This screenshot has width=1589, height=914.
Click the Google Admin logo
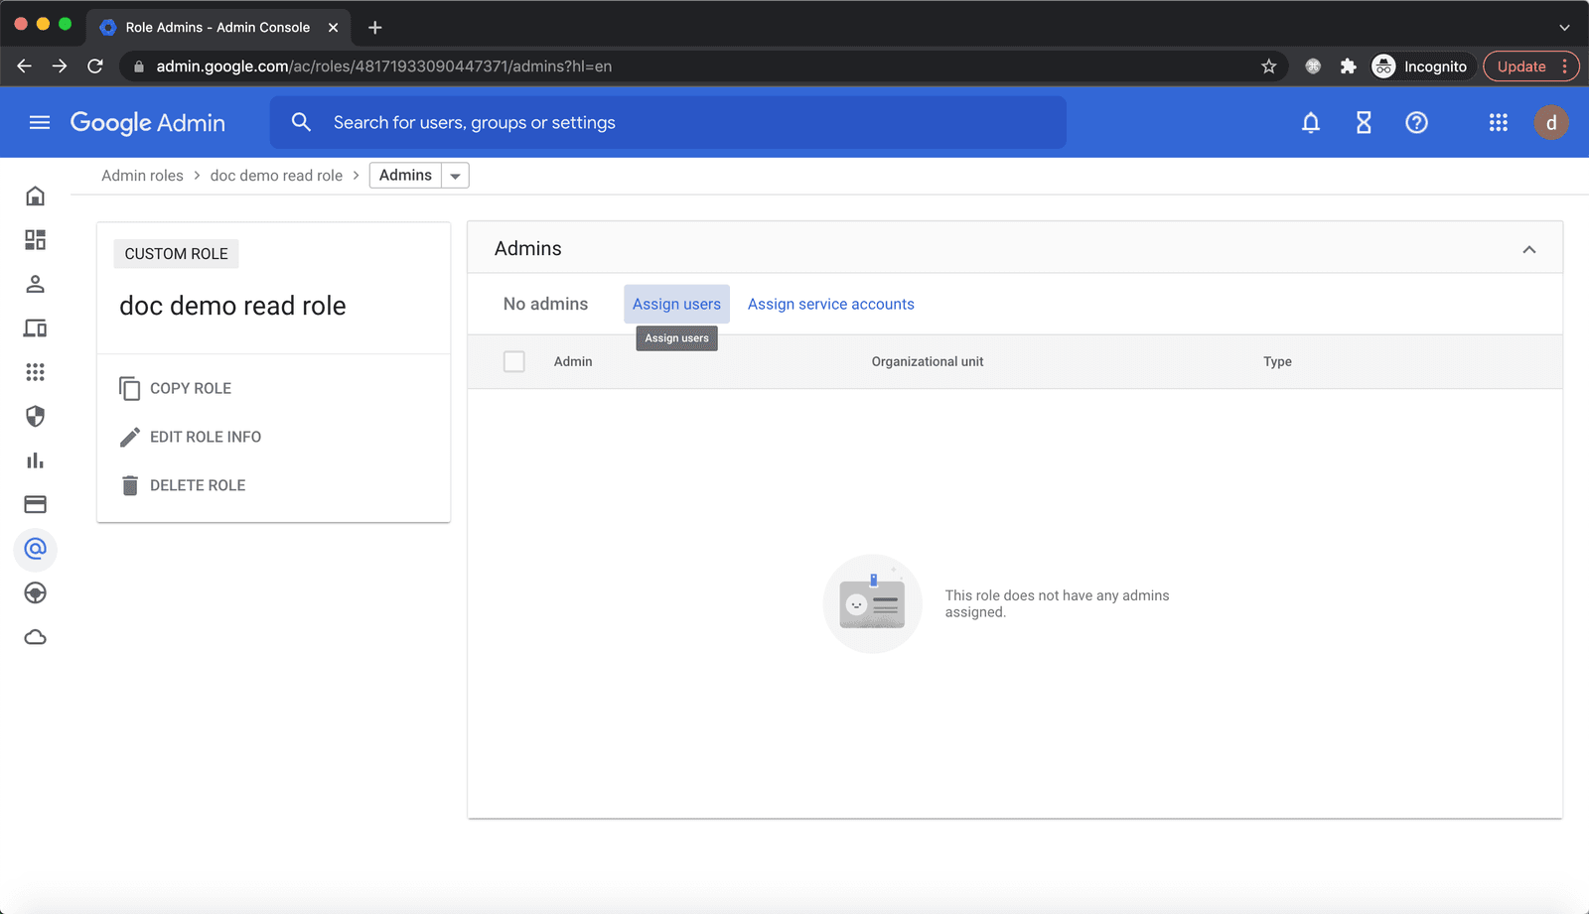[148, 122]
